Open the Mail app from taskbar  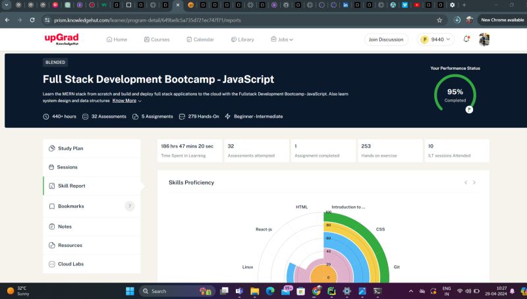pos(286,291)
